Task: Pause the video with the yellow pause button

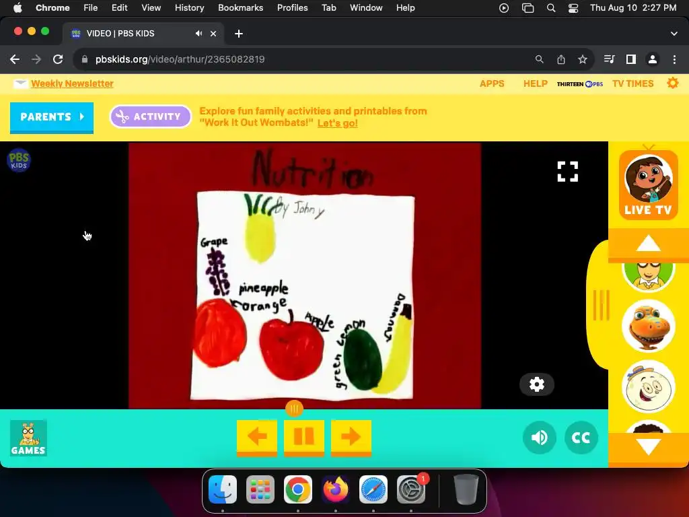Action: pos(304,437)
